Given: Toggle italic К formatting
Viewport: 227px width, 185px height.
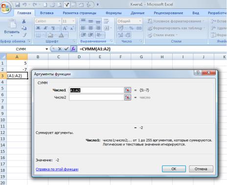Looking at the screenshot, I should [x=45, y=28].
